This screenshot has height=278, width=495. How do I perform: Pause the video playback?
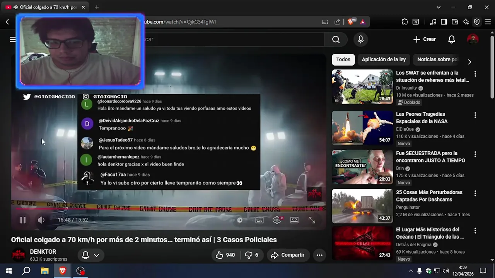pyautogui.click(x=23, y=220)
